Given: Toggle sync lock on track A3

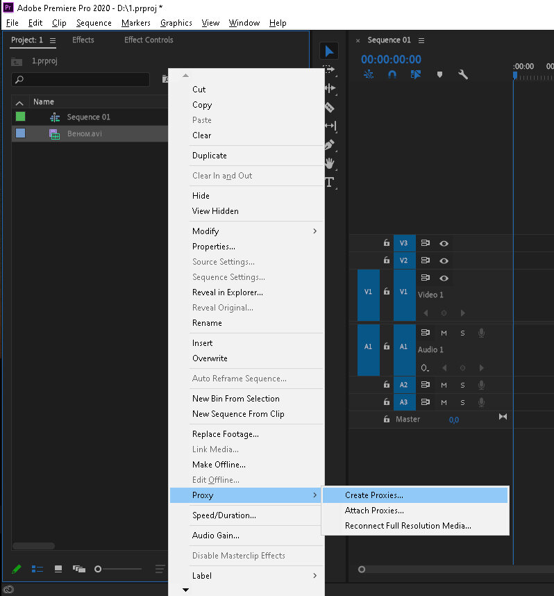Looking at the screenshot, I should pyautogui.click(x=425, y=402).
